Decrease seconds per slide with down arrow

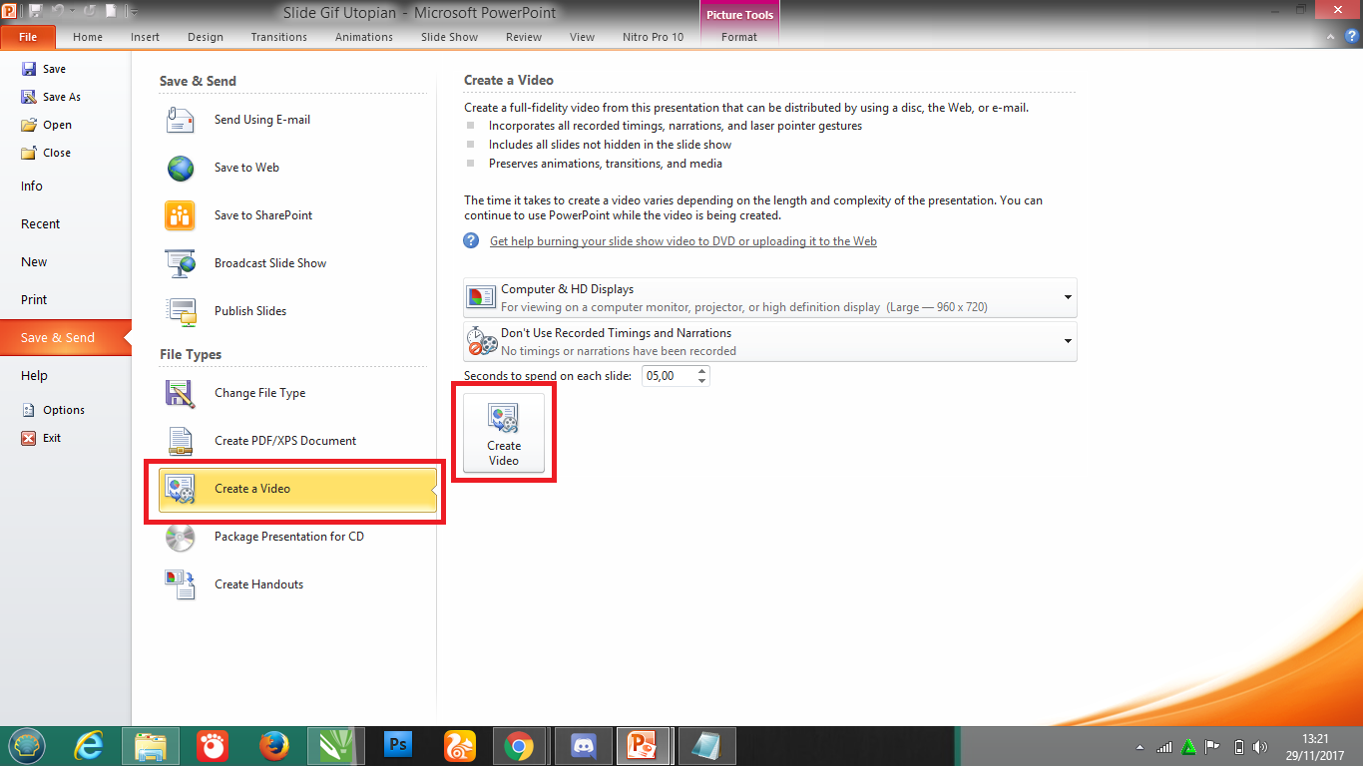[x=702, y=381]
